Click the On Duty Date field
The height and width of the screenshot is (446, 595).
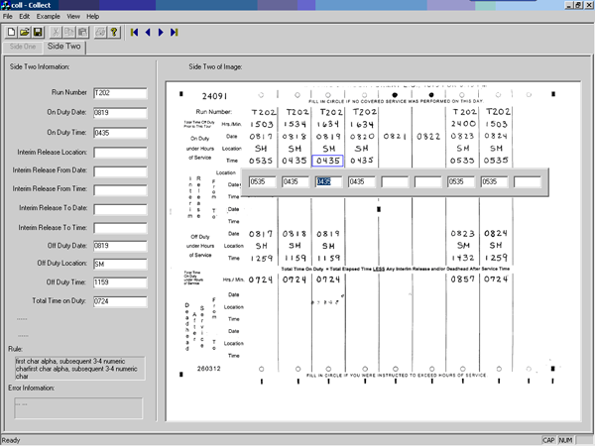(x=120, y=113)
